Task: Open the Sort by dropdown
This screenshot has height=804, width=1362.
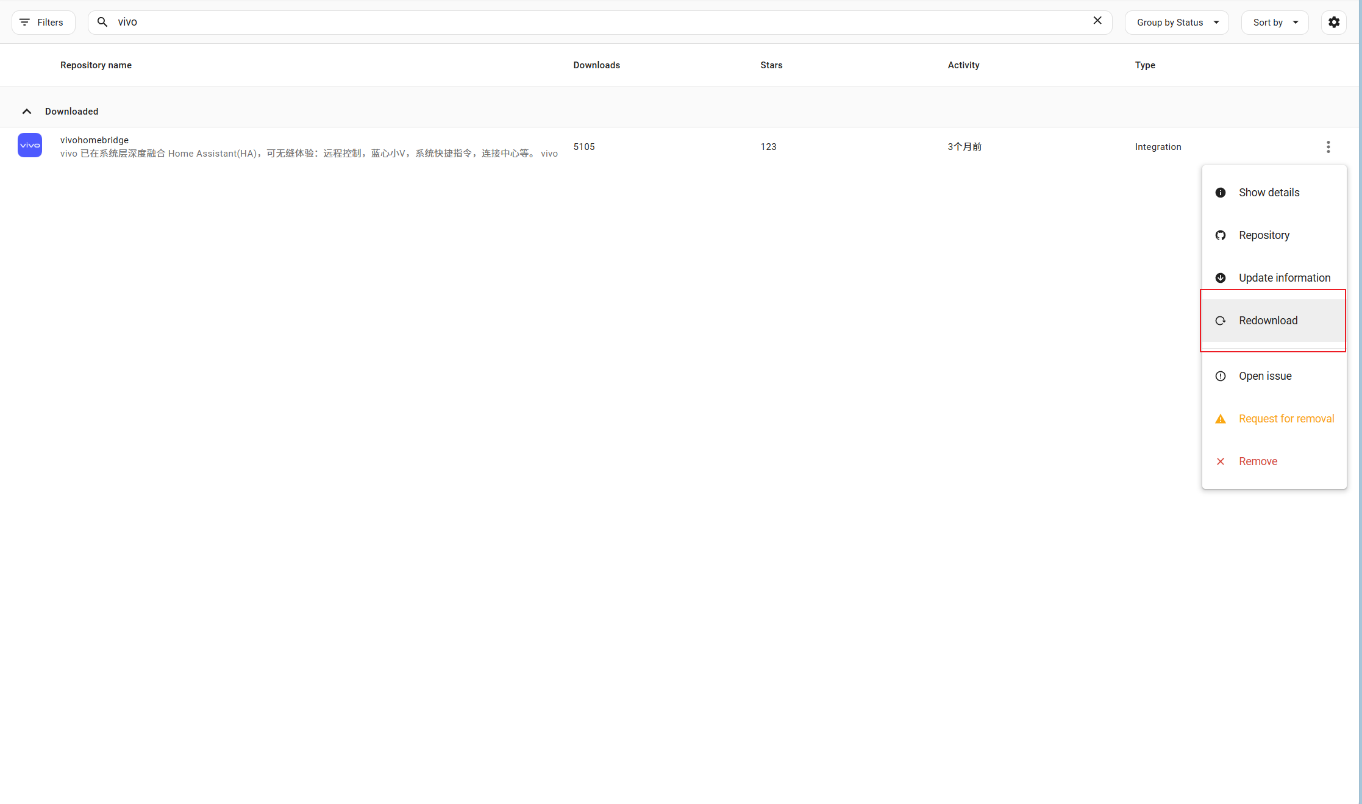Action: tap(1274, 23)
